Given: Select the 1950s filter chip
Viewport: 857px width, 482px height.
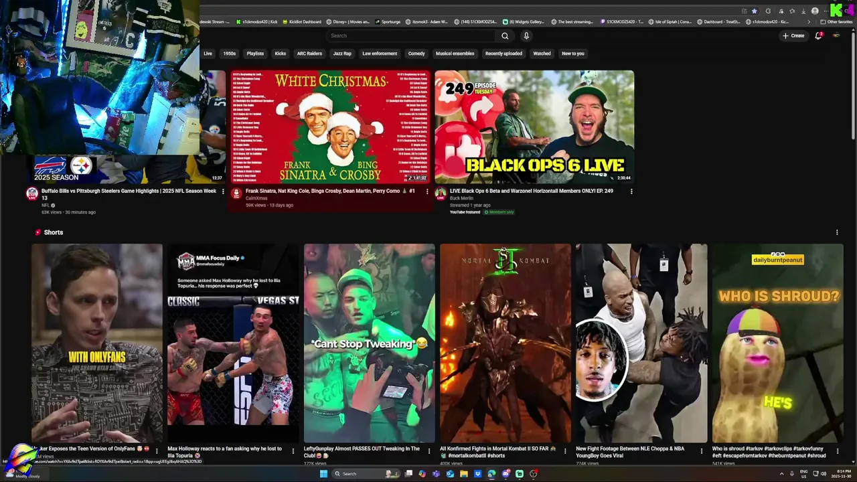Looking at the screenshot, I should [230, 54].
